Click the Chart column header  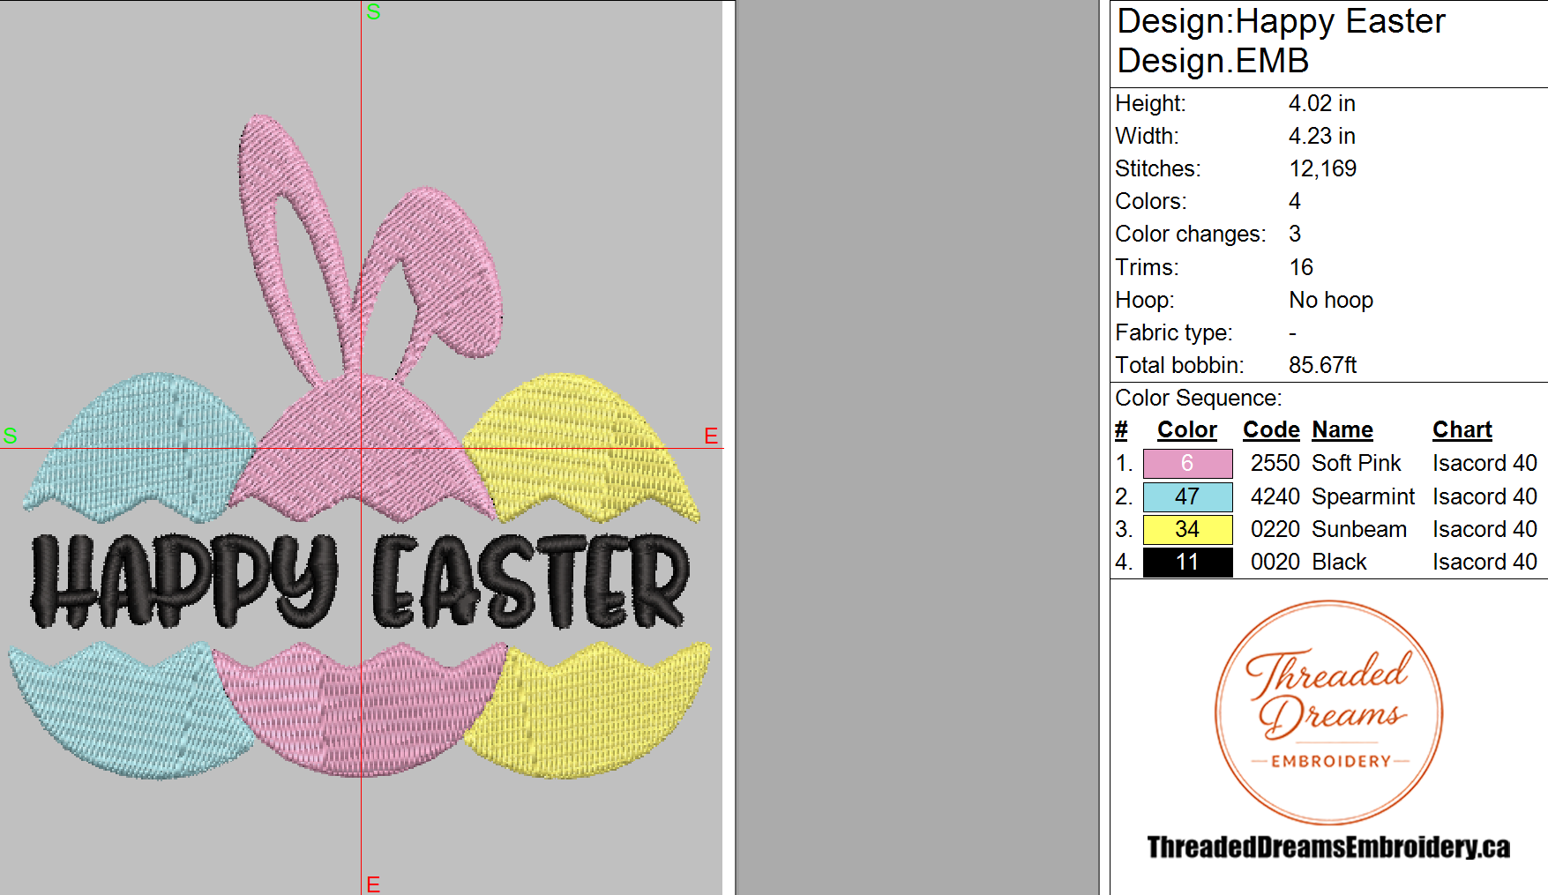(x=1462, y=430)
